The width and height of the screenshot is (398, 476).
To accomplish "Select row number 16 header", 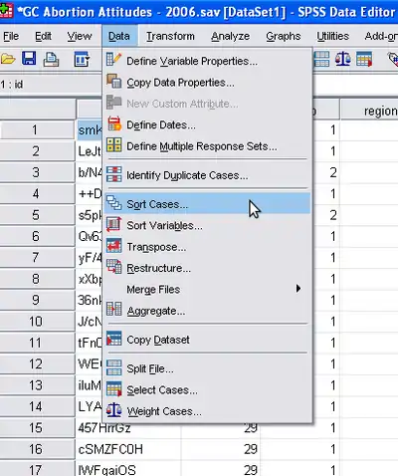I will (x=37, y=449).
